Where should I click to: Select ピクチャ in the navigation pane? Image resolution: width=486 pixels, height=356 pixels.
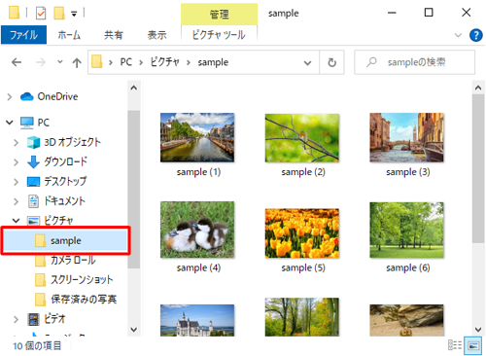51,221
